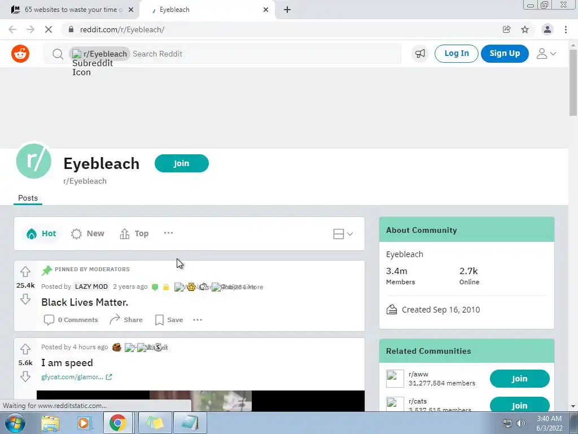Play the I am speed video thumbnail
578x434 pixels.
(200, 401)
